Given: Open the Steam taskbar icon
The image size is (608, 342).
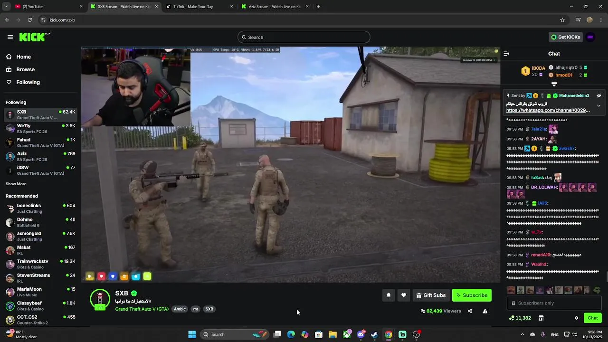Looking at the screenshot, I should coord(374,334).
